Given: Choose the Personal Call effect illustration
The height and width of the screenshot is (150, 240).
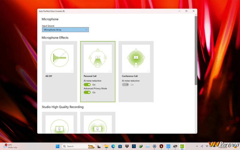Looking at the screenshot, I should click(98, 58).
